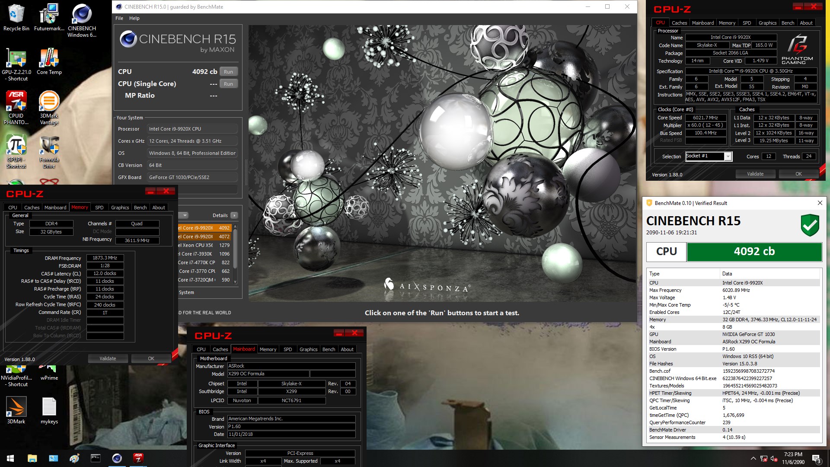Open CINEBENCH Windows 64 desktop icon

click(82, 20)
